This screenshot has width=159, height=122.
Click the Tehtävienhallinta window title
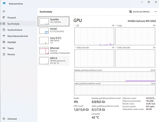coord(16,4)
